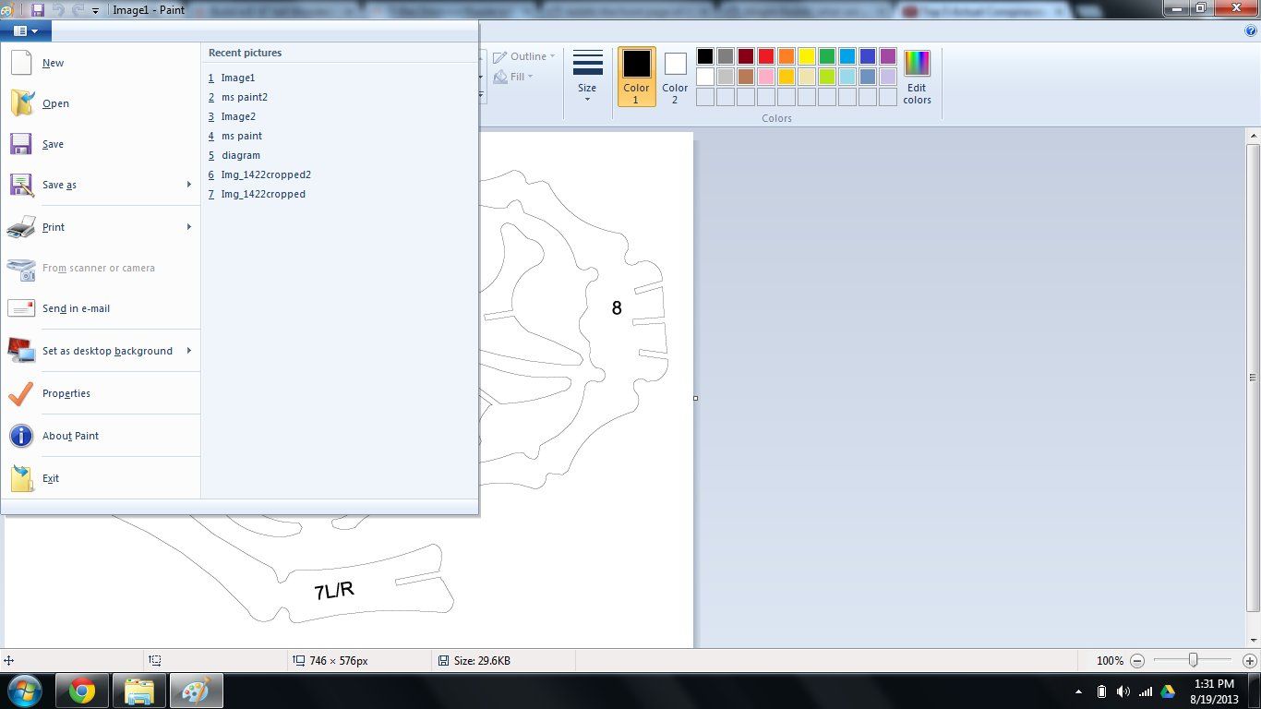Image resolution: width=1261 pixels, height=709 pixels.
Task: Click the Google Drive tray icon
Action: point(1167,691)
